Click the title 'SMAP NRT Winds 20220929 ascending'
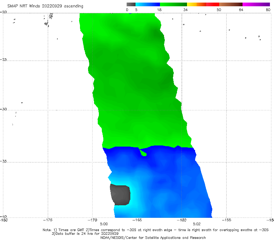 pyautogui.click(x=45, y=6)
